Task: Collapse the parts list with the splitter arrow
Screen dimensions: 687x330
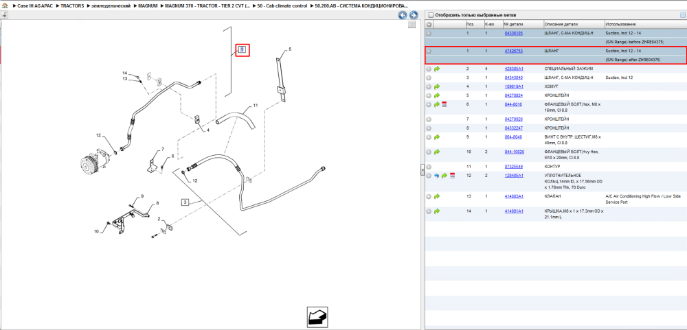Action: click(423, 169)
